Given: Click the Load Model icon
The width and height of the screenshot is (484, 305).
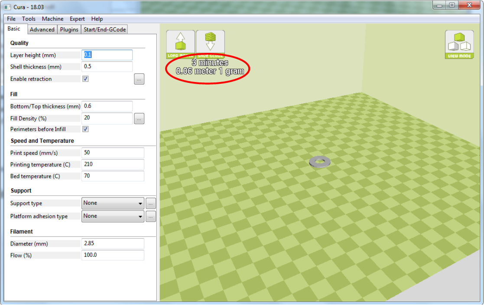Looking at the screenshot, I should pyautogui.click(x=180, y=44).
